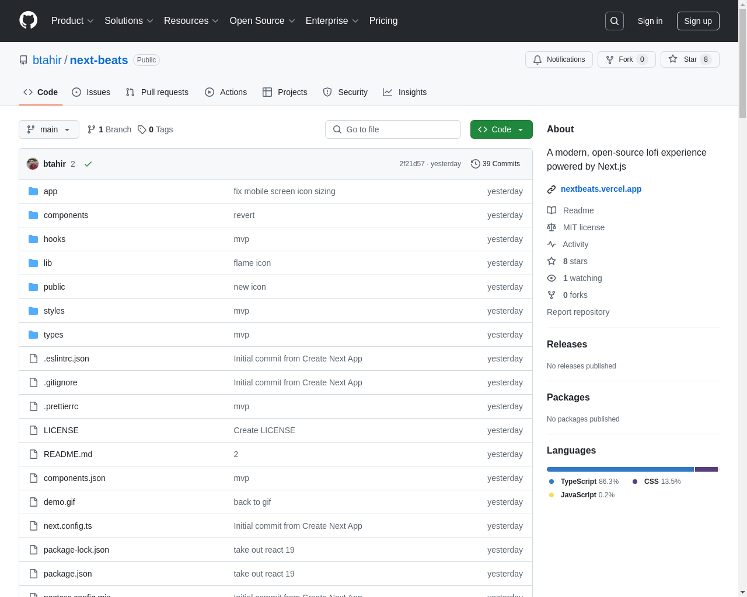Screen dimensions: 747x597
Task: Click the bell icon in Notifications
Action: click(x=537, y=59)
